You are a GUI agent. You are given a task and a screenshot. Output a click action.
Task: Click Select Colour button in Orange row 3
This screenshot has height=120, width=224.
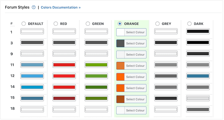click(135, 43)
